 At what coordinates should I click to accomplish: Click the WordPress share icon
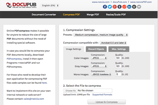(x=134, y=7)
